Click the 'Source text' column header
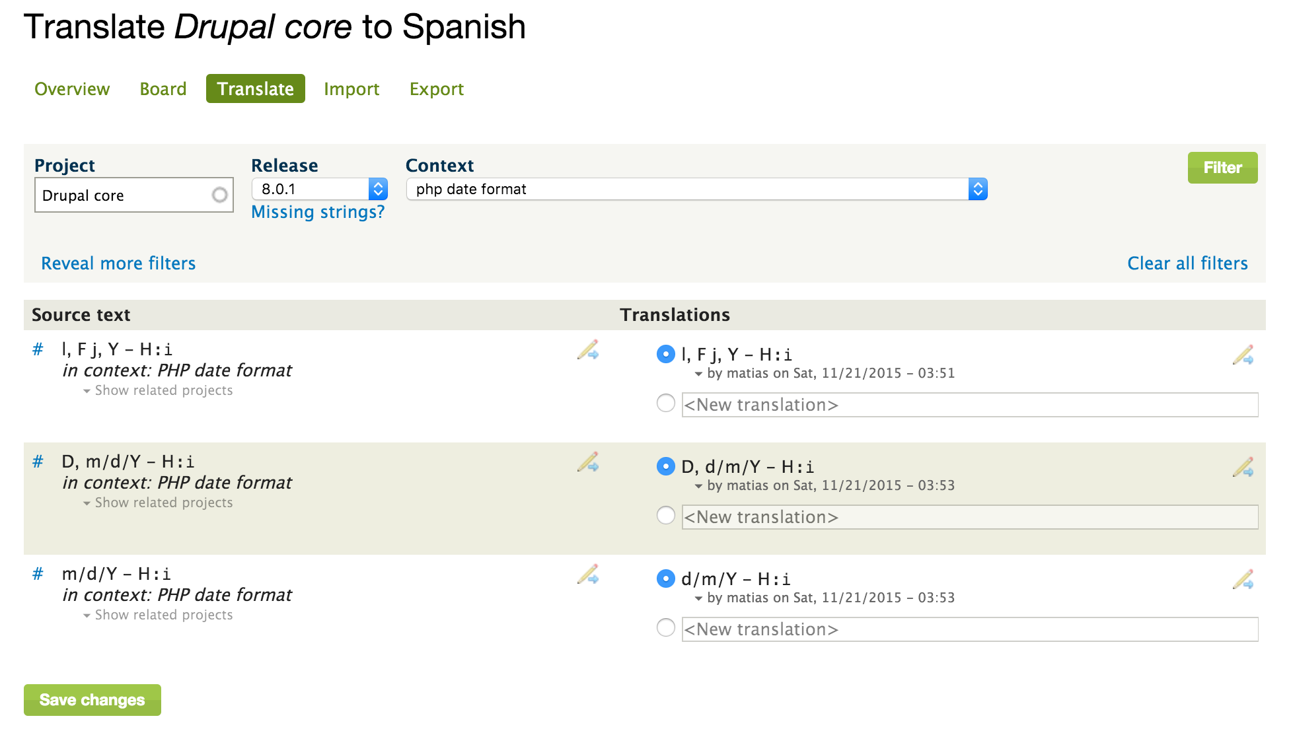Image resolution: width=1291 pixels, height=737 pixels. coord(81,315)
